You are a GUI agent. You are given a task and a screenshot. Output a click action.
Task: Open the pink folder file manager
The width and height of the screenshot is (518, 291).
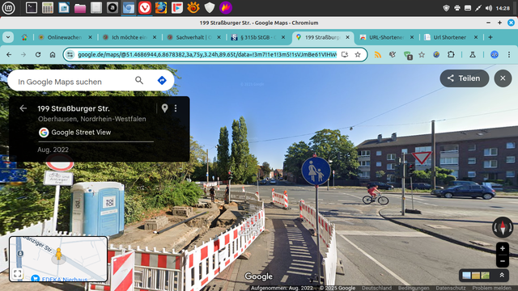tap(80, 7)
